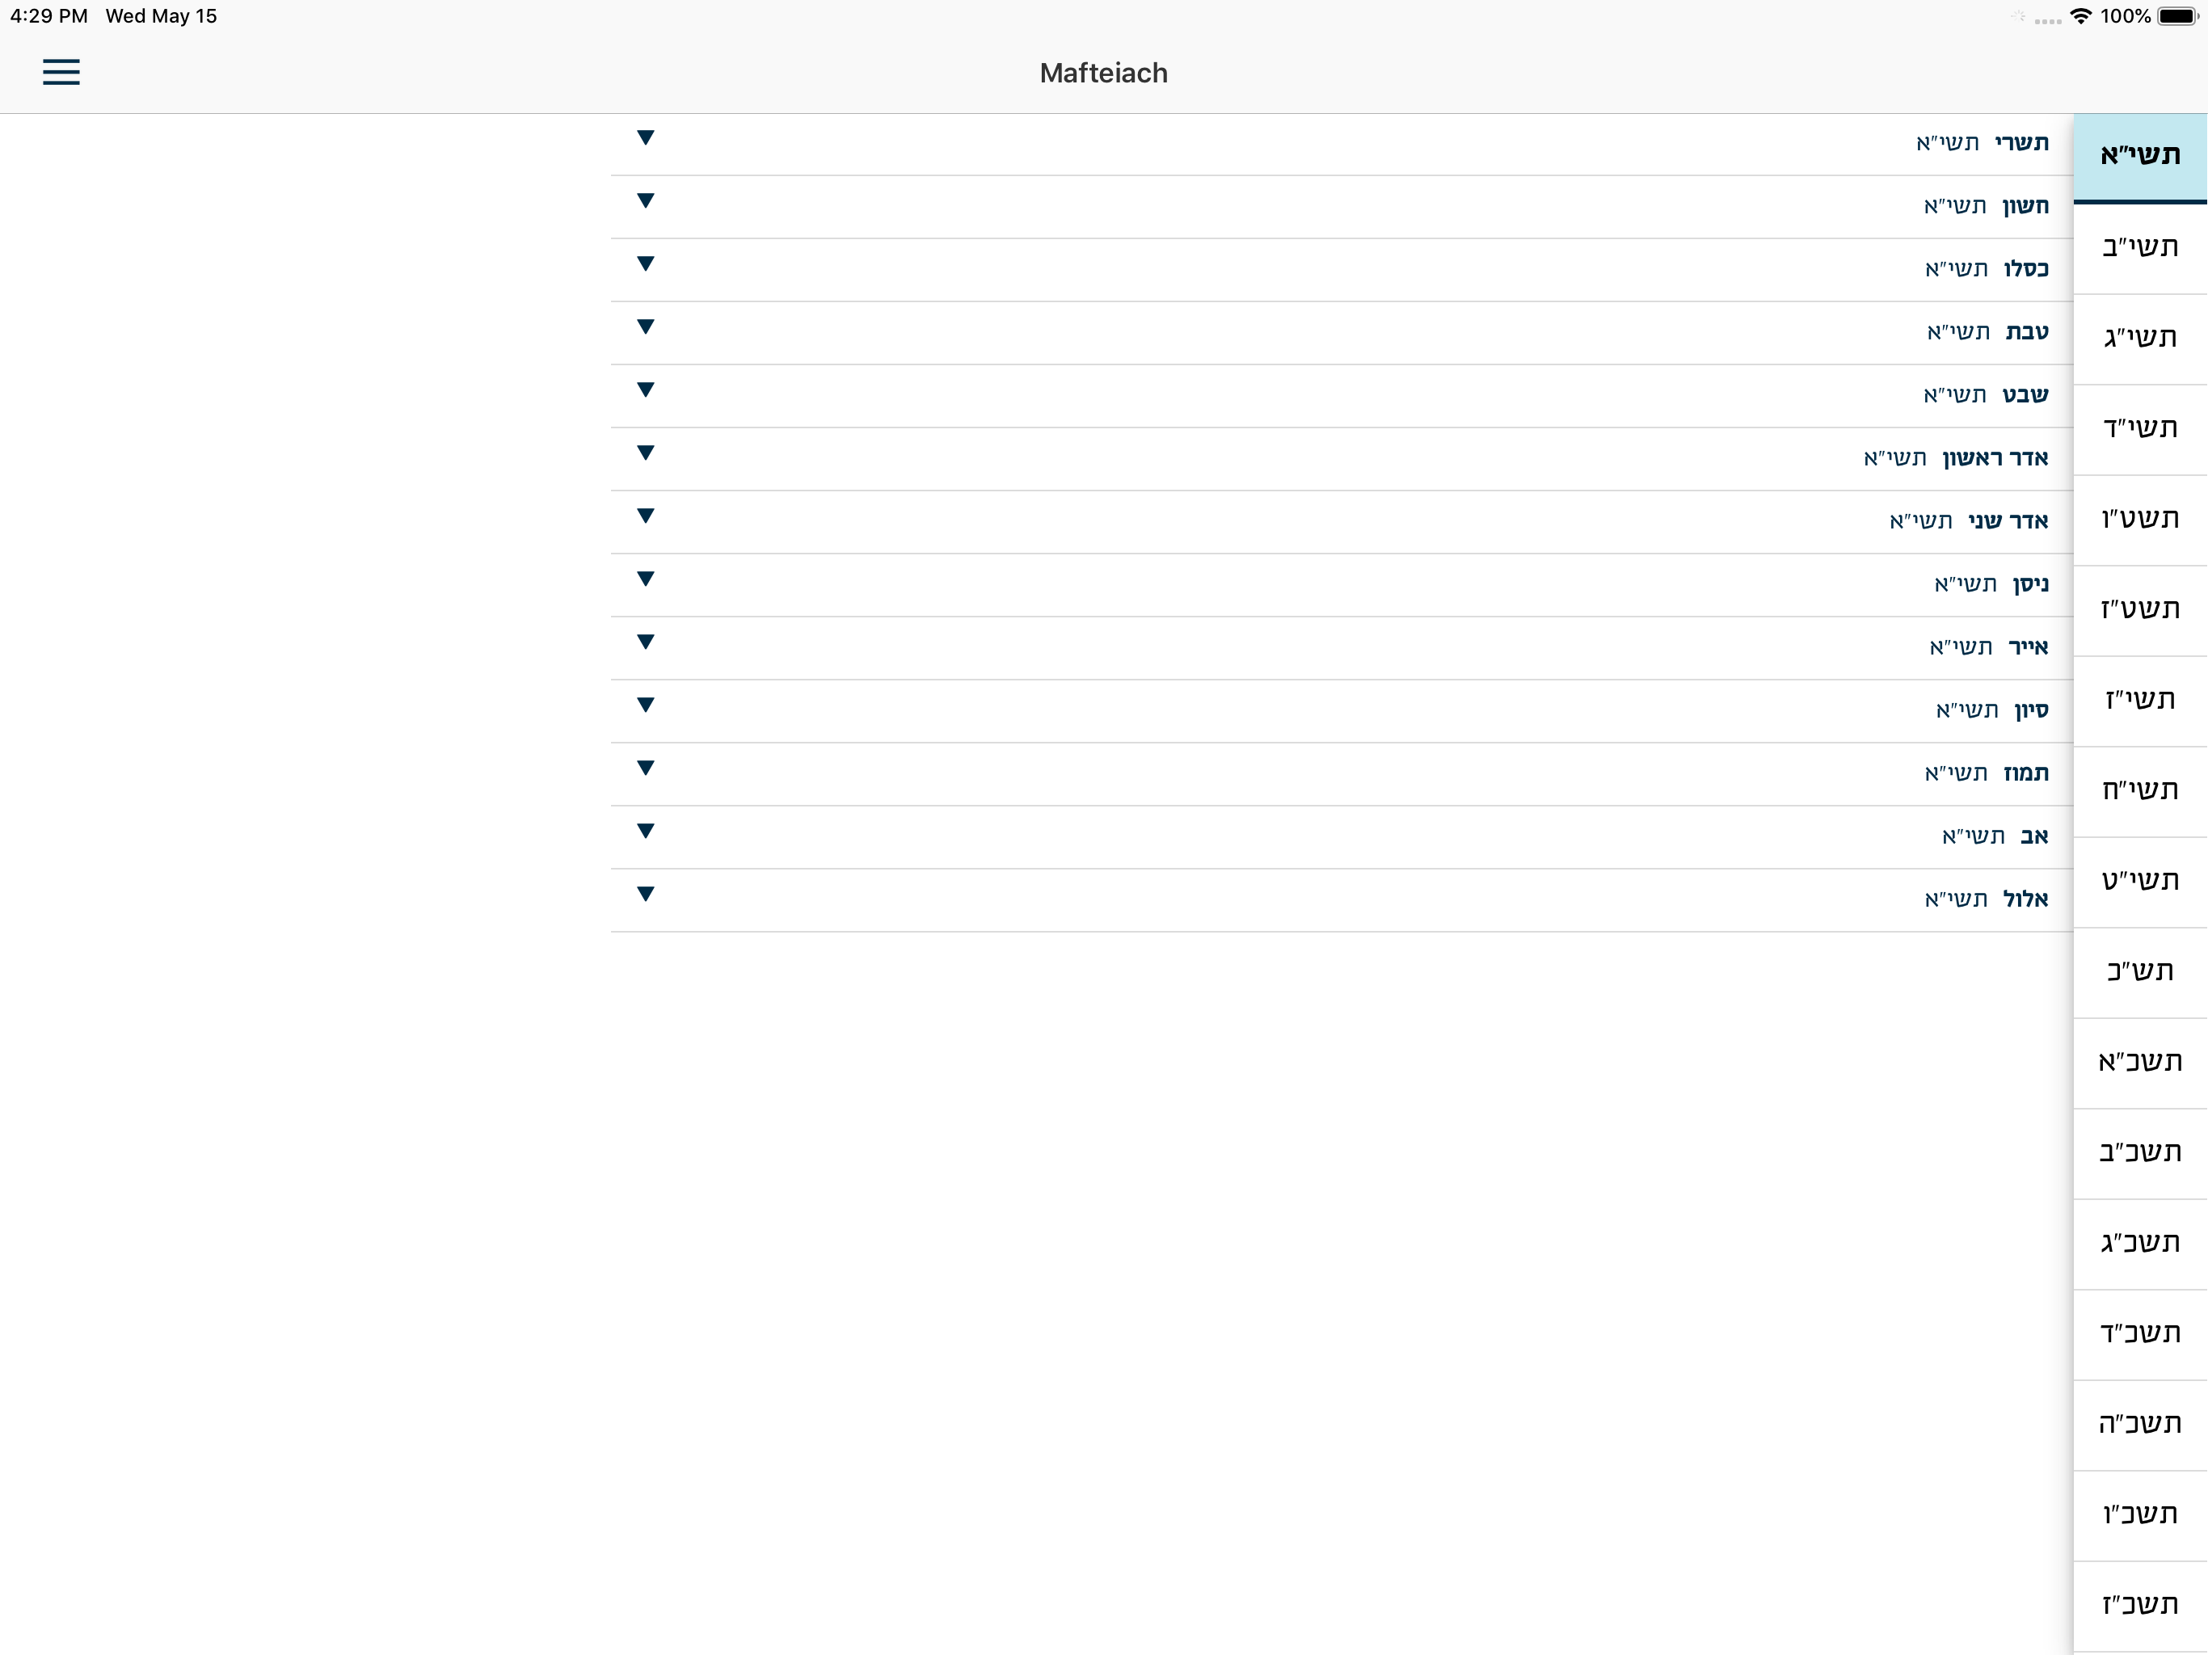Expand the אדר ראשון תשי״א row arrow
Screen dimensions: 2208x1655
[x=646, y=453]
